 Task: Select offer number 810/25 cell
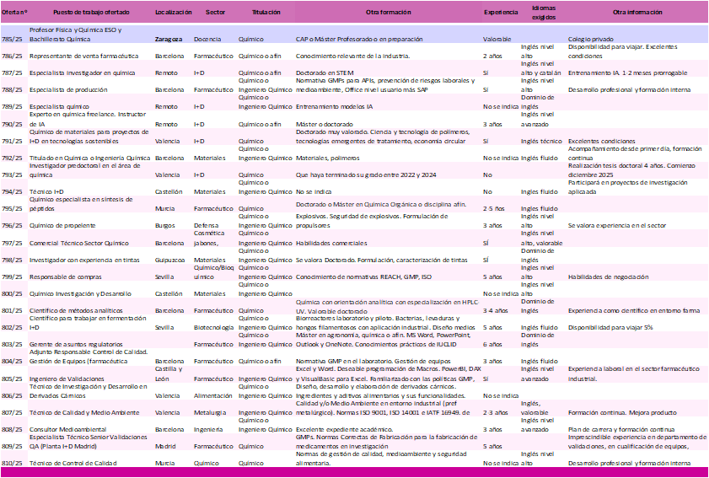point(12,464)
